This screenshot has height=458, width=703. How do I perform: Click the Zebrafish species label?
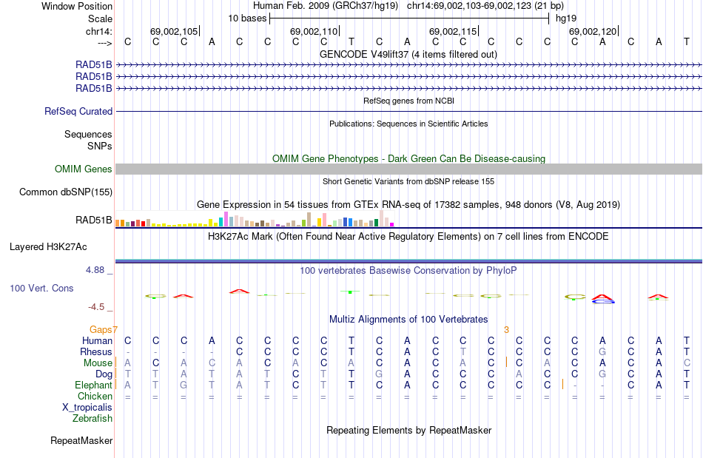pos(92,418)
